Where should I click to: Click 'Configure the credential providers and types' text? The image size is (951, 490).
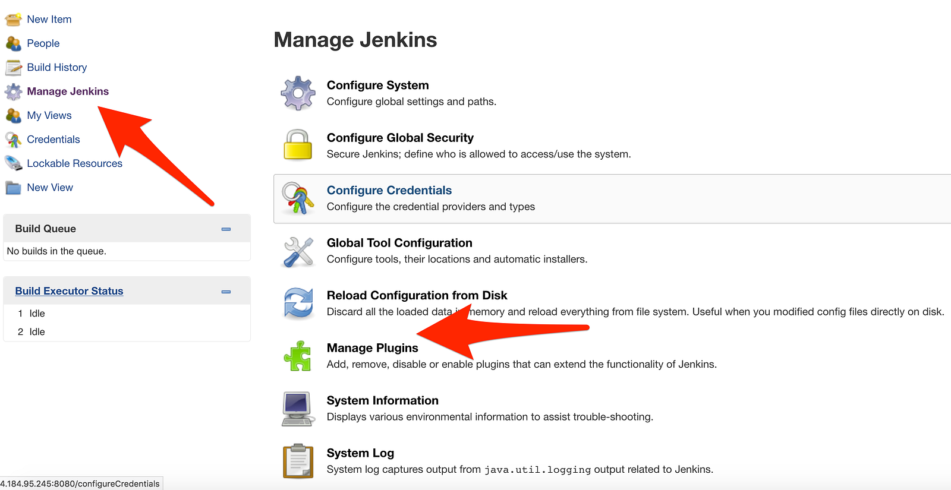coord(431,207)
